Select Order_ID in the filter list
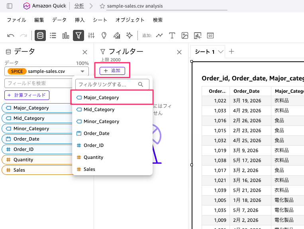This screenshot has width=304, height=229. click(x=112, y=145)
